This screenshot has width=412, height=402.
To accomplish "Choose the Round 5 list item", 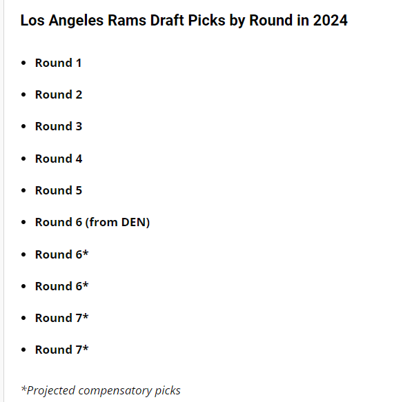I will pyautogui.click(x=59, y=190).
